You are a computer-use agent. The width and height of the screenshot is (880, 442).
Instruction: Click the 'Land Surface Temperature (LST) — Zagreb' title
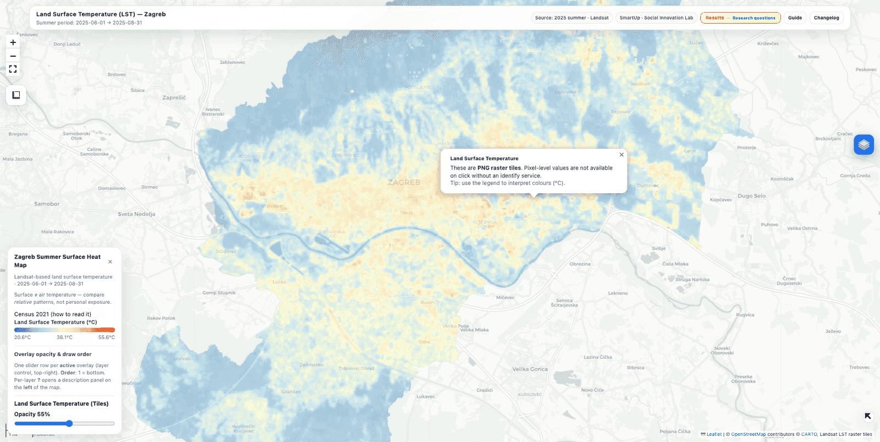tap(101, 14)
